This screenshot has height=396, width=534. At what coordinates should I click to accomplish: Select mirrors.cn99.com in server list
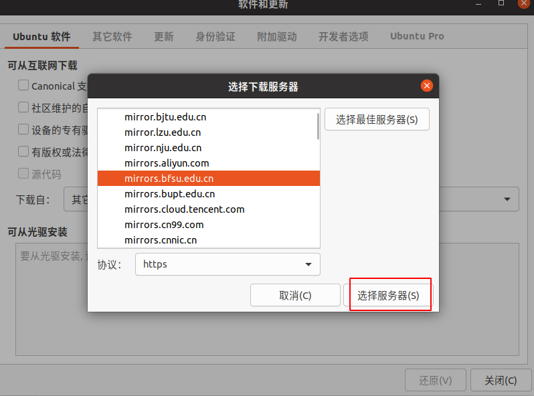pos(208,225)
